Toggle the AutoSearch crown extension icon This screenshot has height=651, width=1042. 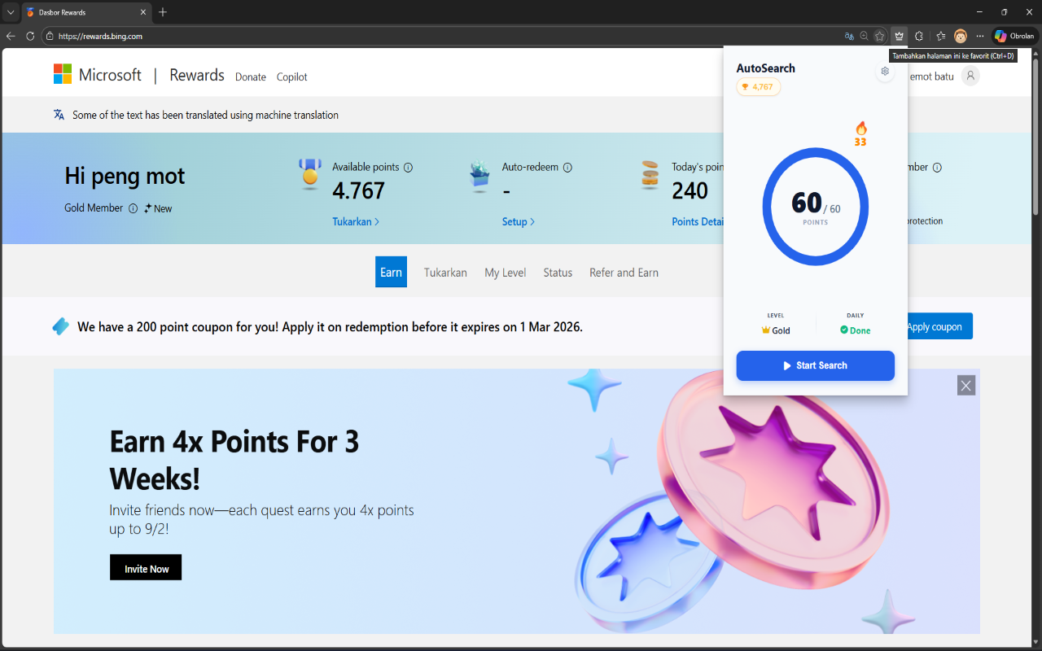pos(899,36)
